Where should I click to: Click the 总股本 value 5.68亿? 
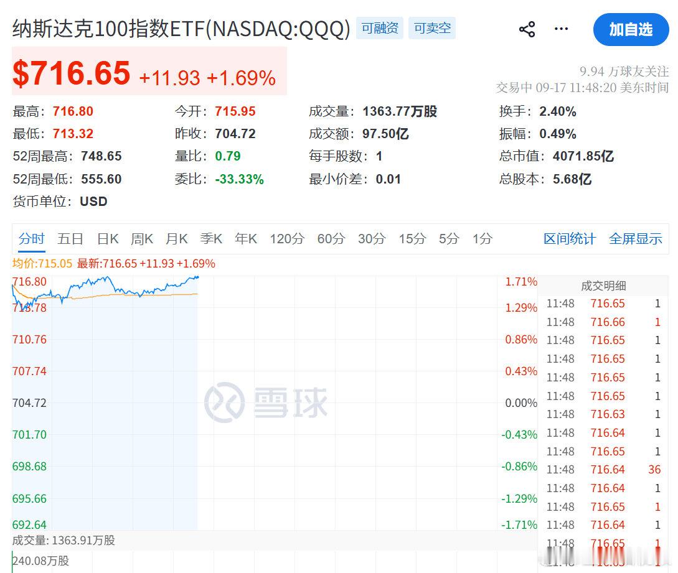point(572,179)
